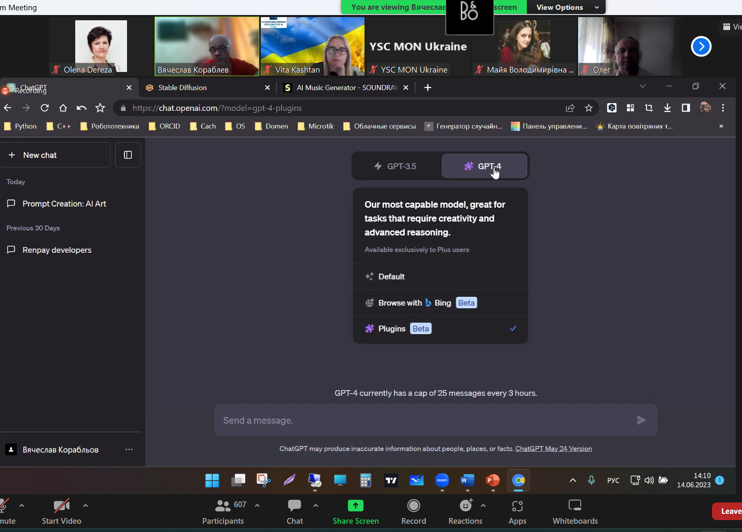
Task: Open Zoom View Options dropdown
Action: coord(566,7)
